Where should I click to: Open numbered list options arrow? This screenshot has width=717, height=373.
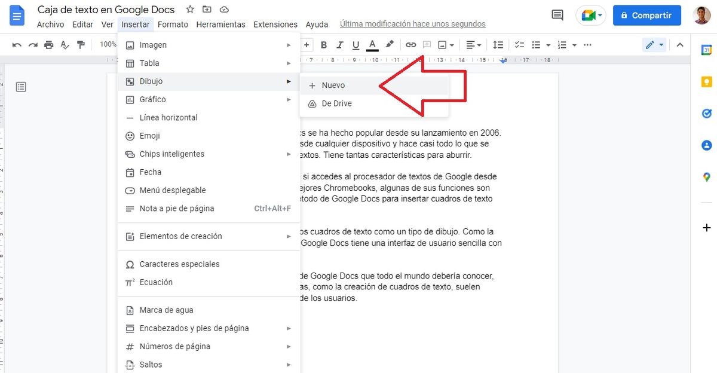pyautogui.click(x=574, y=45)
